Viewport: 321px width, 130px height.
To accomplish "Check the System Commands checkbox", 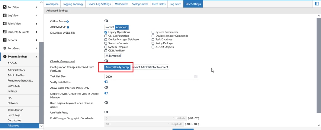I will coord(153,32).
